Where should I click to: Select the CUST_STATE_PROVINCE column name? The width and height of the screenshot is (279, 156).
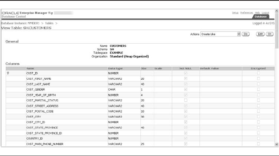[x=42, y=128]
